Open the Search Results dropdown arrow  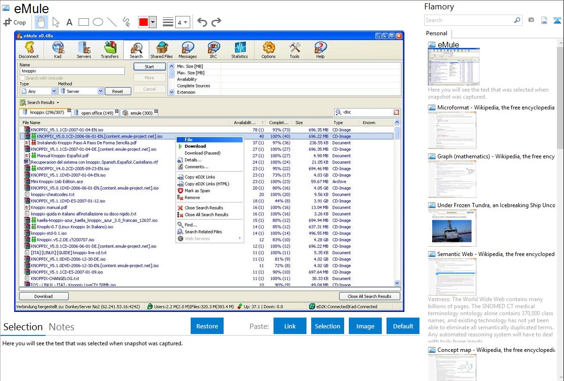pyautogui.click(x=57, y=103)
